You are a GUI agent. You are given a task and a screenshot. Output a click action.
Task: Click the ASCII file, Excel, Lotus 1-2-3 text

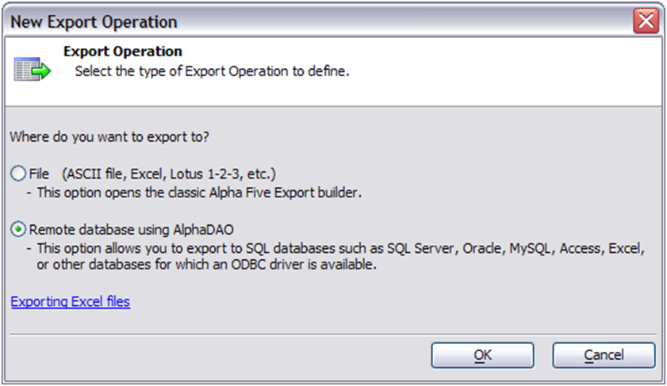pyautogui.click(x=169, y=174)
